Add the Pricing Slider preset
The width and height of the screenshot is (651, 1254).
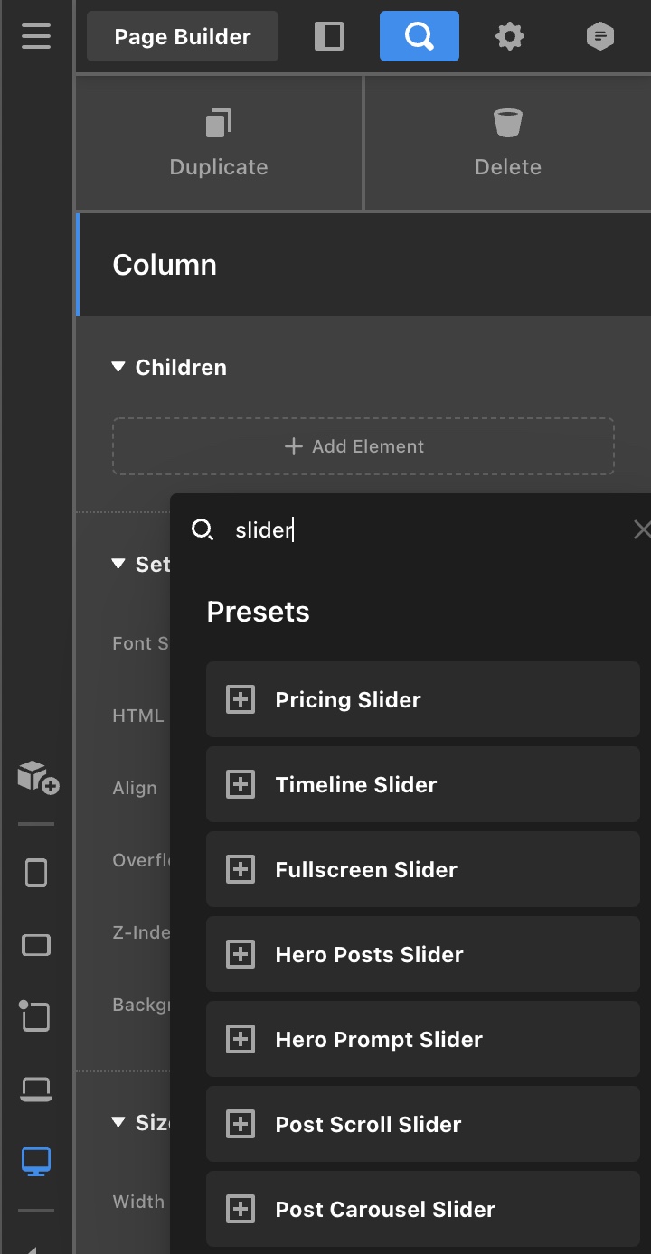tap(422, 700)
